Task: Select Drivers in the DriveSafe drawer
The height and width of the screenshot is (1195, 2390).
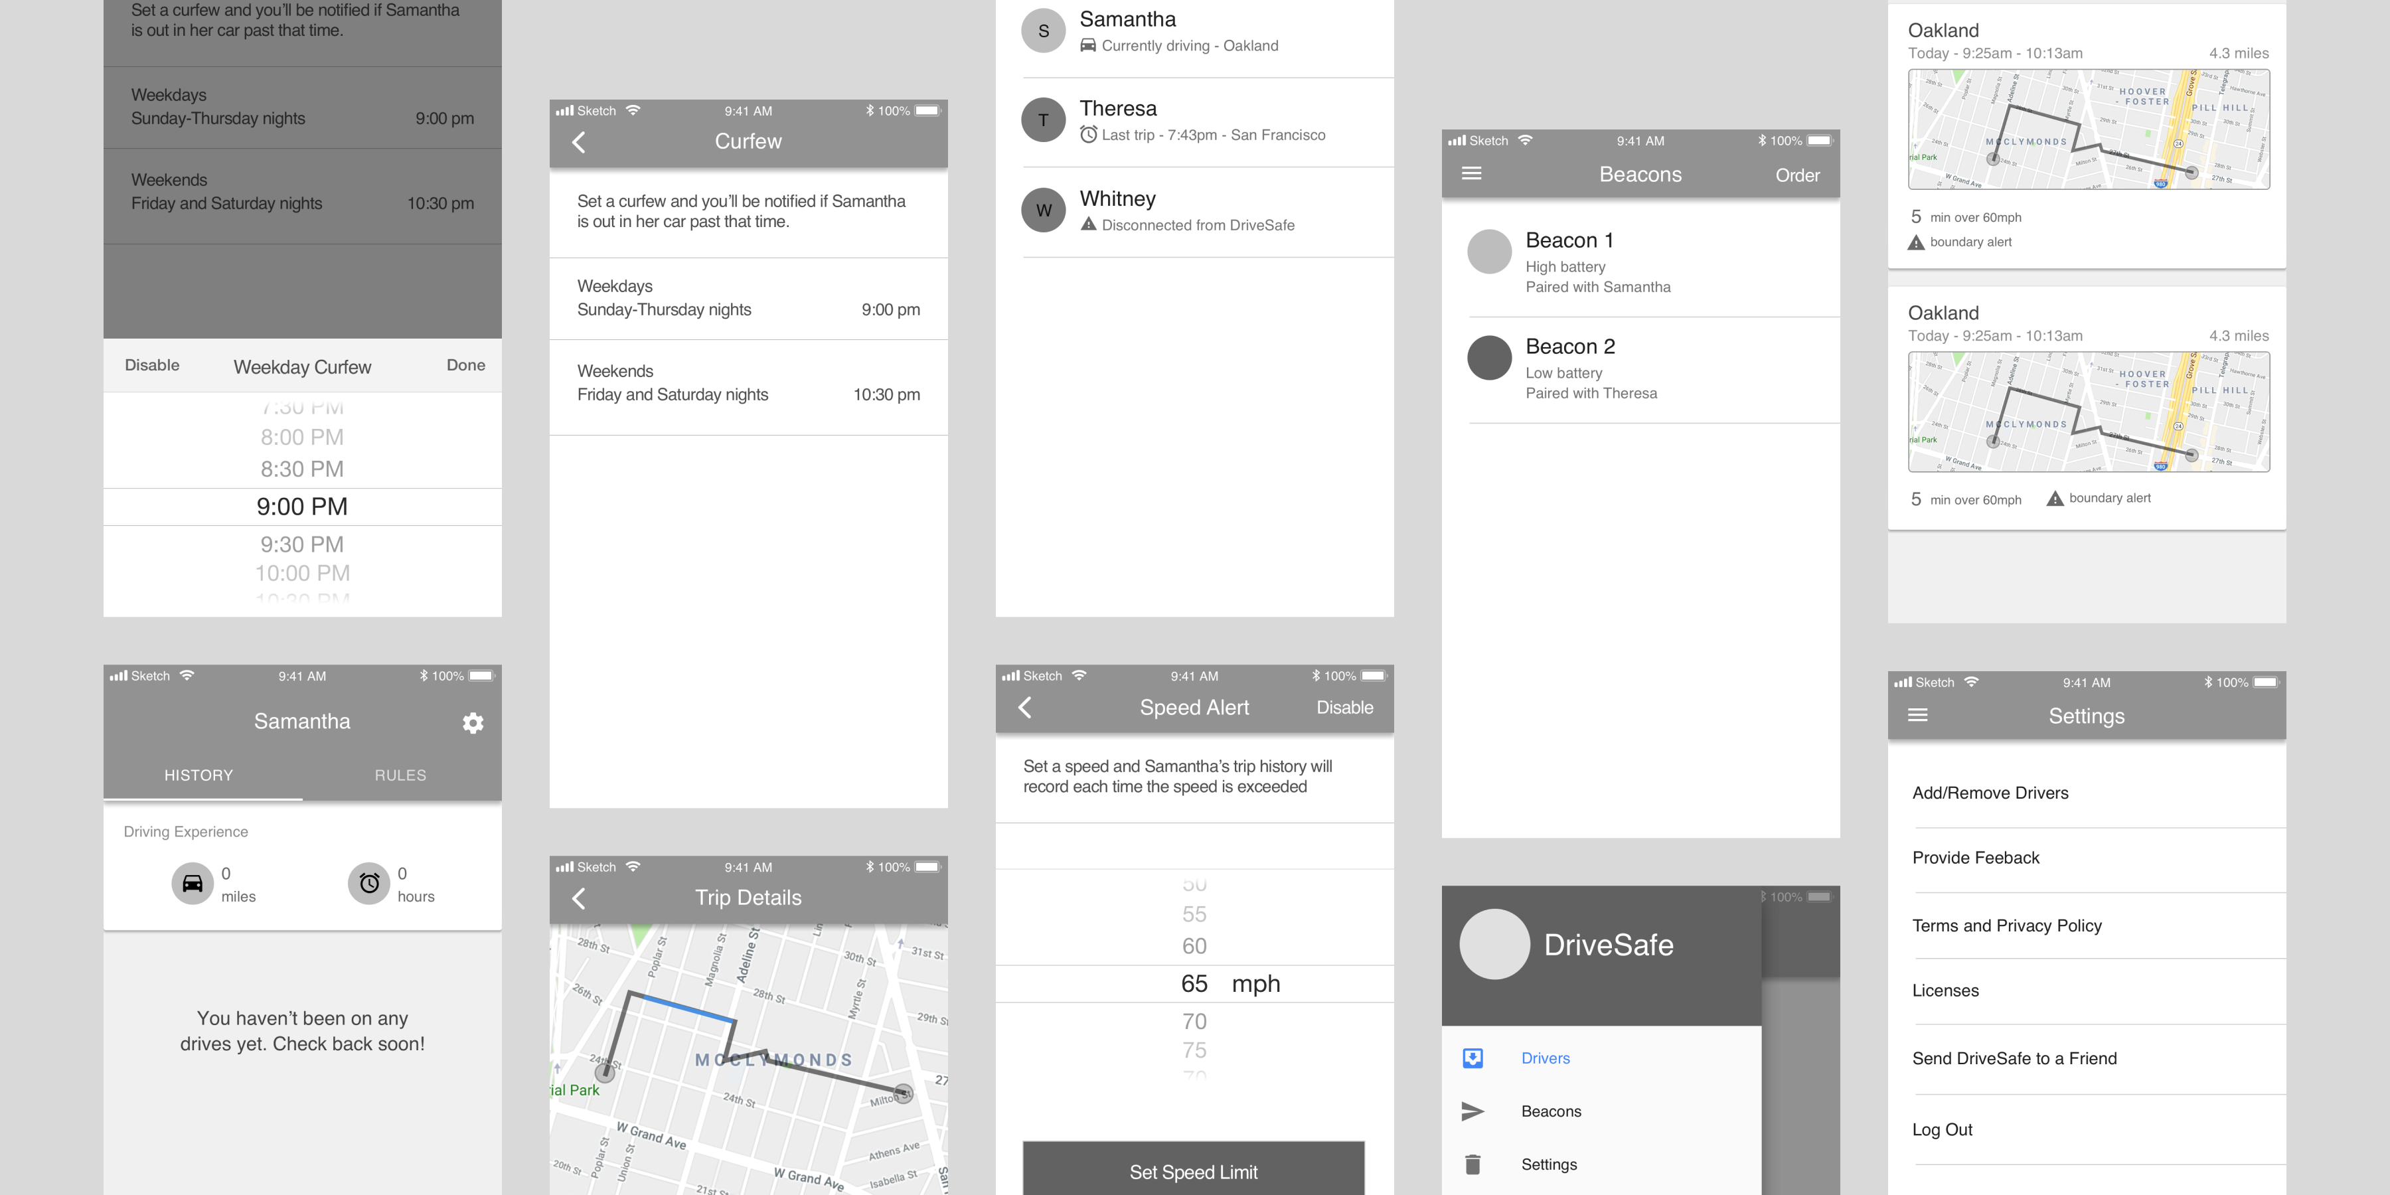Action: coord(1601,1059)
